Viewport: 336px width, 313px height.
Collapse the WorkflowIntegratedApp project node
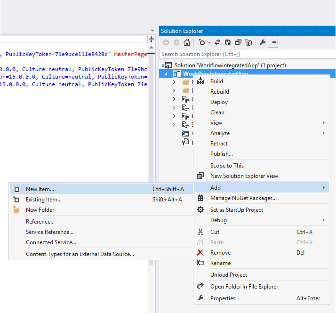[166, 74]
